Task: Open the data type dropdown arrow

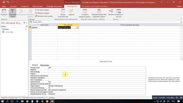Action: point(77,27)
